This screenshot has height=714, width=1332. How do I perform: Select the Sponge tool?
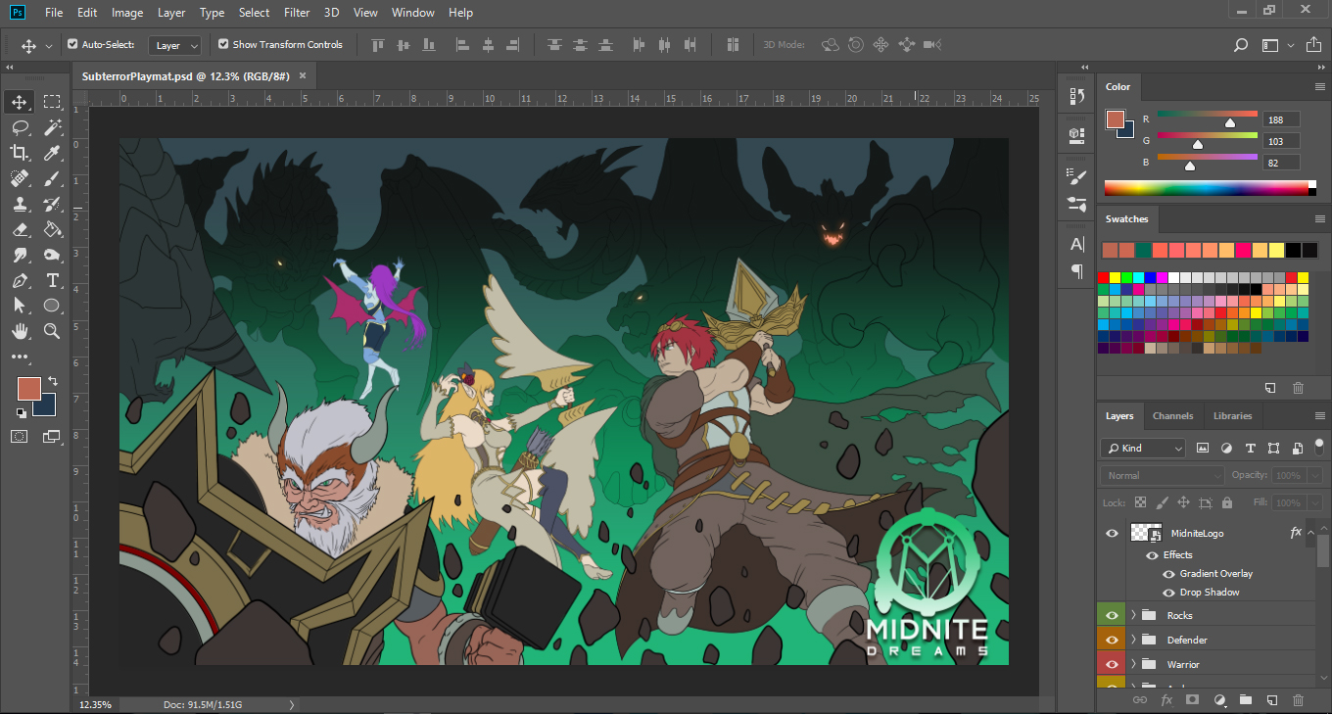pyautogui.click(x=52, y=255)
